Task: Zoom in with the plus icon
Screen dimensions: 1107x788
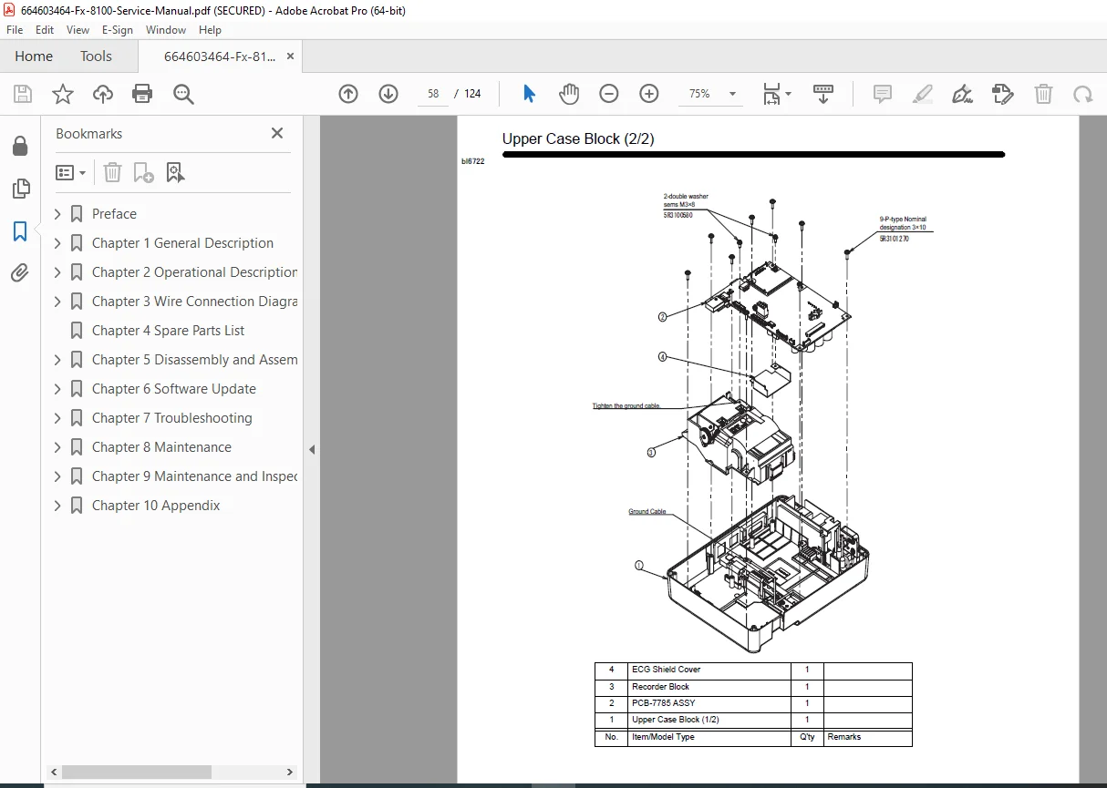Action: point(649,94)
